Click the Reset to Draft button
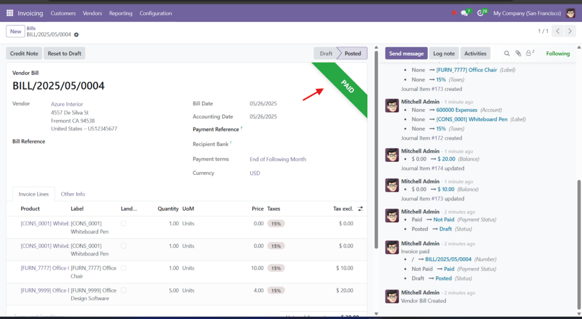Image resolution: width=582 pixels, height=319 pixels. point(64,53)
